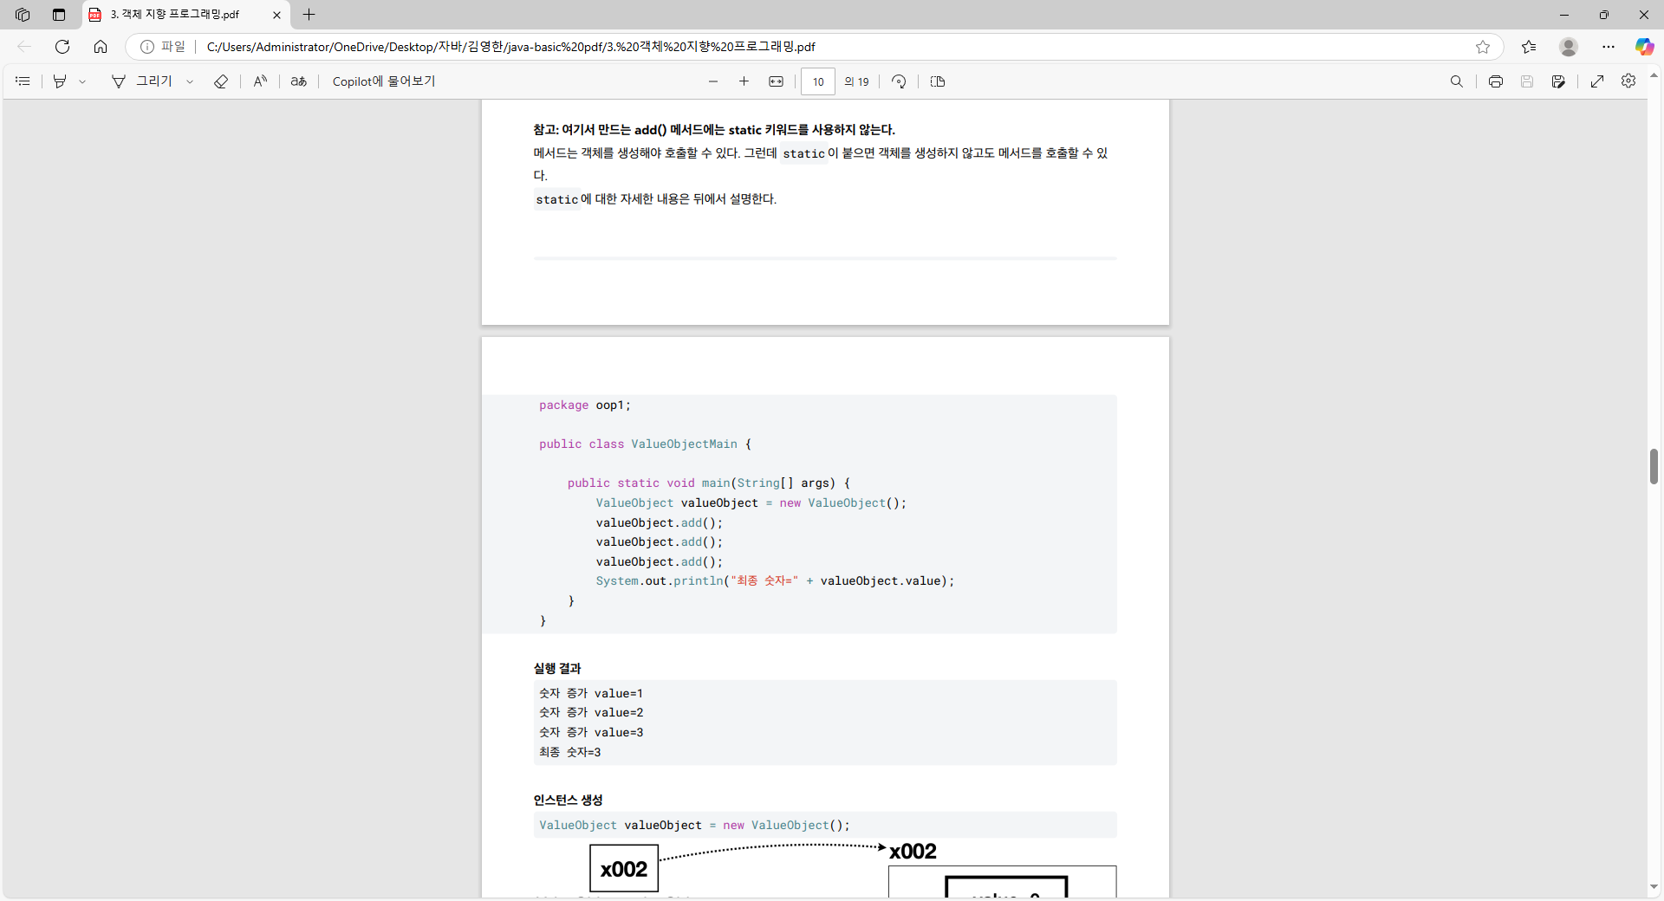
Task: Open tab actions menu
Action: click(x=59, y=15)
